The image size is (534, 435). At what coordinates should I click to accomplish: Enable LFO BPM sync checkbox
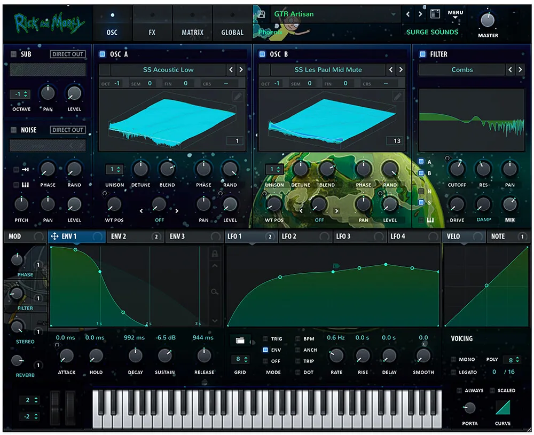pyautogui.click(x=297, y=339)
